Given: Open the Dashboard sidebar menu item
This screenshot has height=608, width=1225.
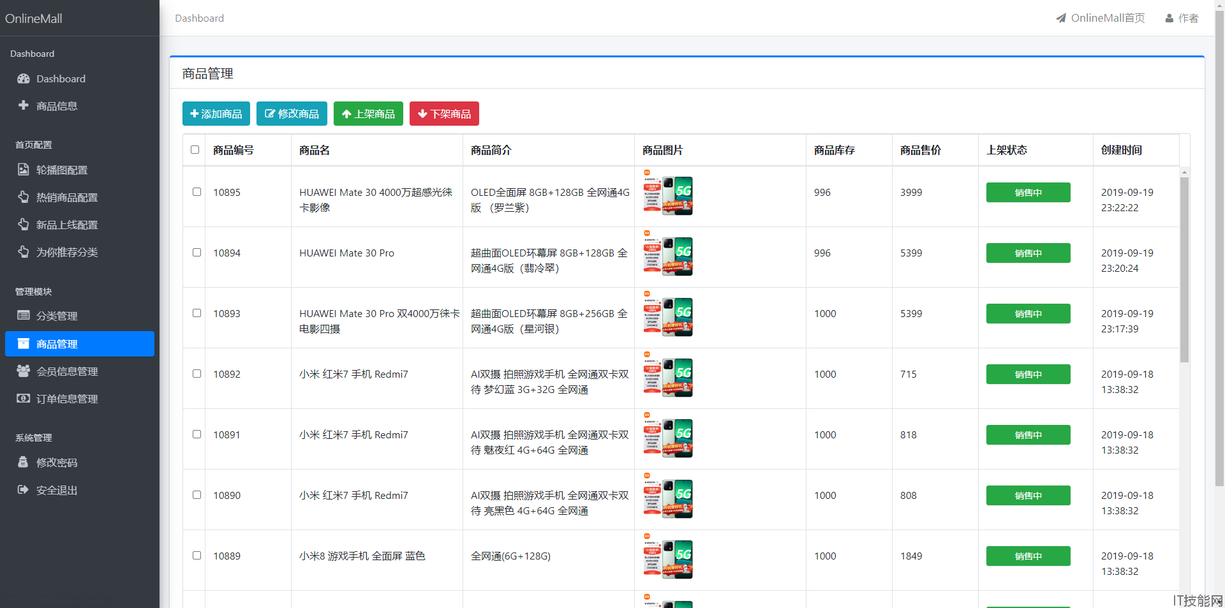Looking at the screenshot, I should [x=80, y=78].
